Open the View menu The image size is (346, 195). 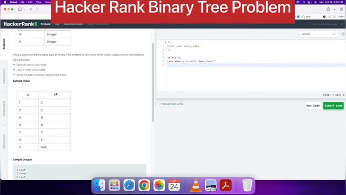tap(38, 2)
